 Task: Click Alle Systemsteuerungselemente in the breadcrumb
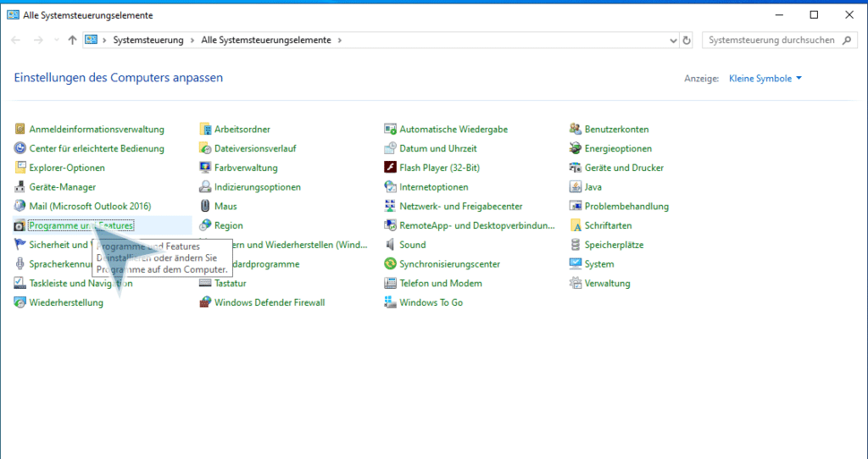(x=266, y=40)
